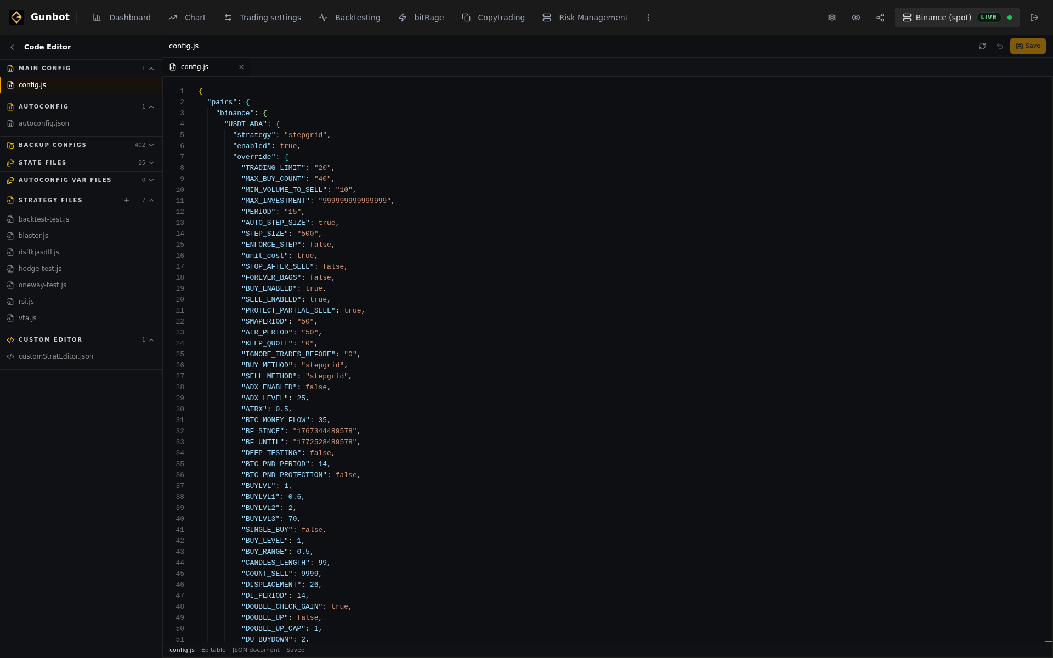
Task: Collapse the CUSTOM EDITOR section
Action: click(151, 340)
